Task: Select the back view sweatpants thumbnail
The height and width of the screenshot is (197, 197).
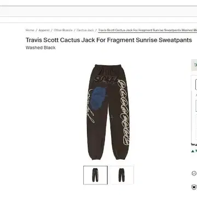Action: (121, 175)
